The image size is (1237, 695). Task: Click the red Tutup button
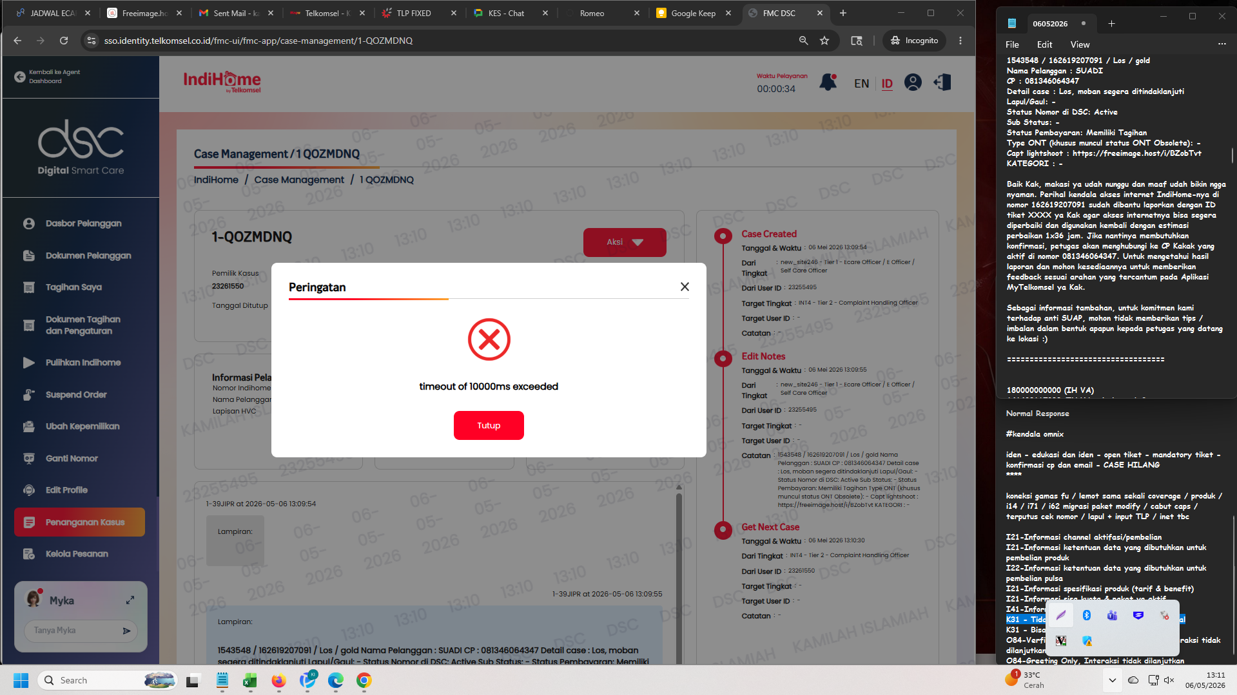coord(489,425)
